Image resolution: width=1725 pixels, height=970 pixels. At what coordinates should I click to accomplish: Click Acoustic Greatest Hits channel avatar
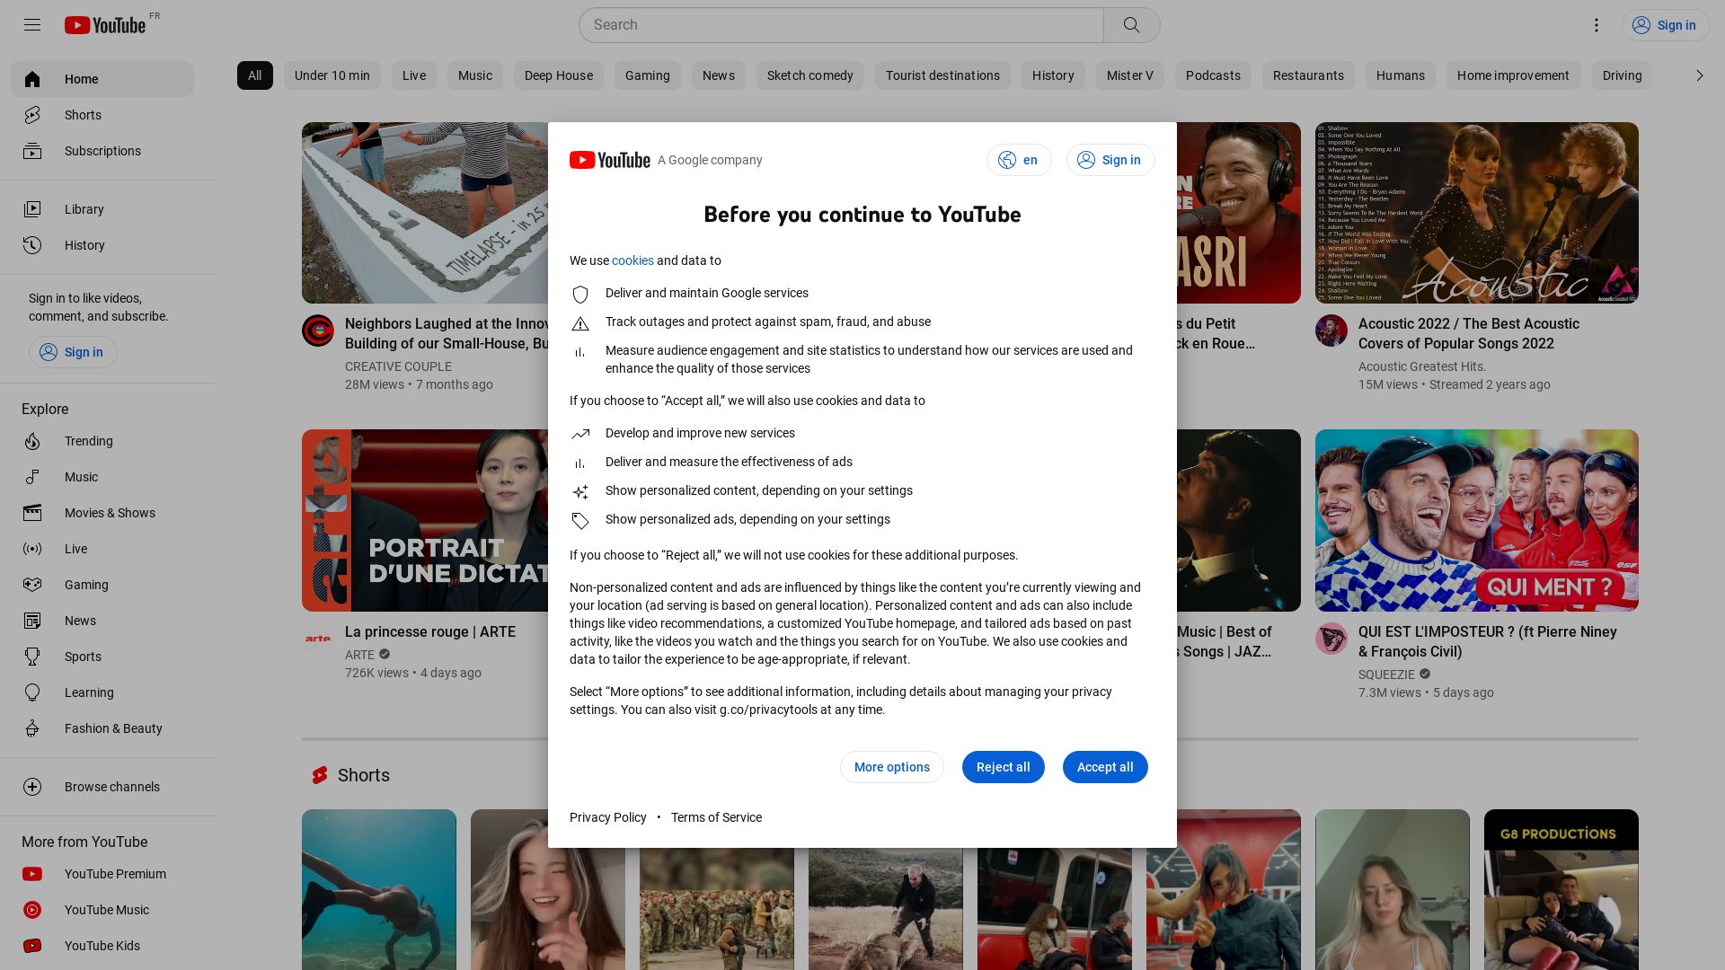[x=1331, y=331]
